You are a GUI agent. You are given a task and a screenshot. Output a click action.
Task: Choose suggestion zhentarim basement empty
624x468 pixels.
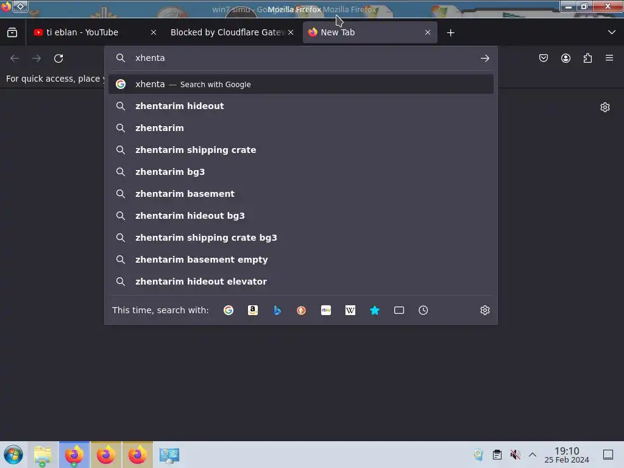coord(301,260)
